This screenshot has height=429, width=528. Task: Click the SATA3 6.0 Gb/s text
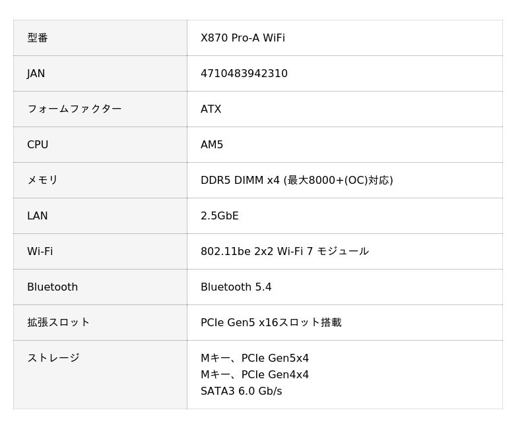coord(241,391)
